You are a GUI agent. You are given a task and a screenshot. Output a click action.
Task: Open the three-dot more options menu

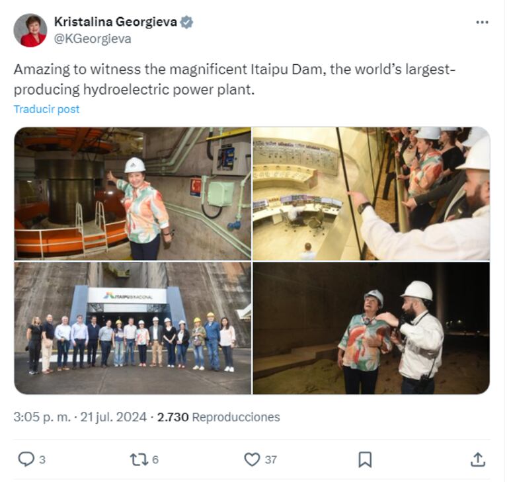(x=482, y=22)
